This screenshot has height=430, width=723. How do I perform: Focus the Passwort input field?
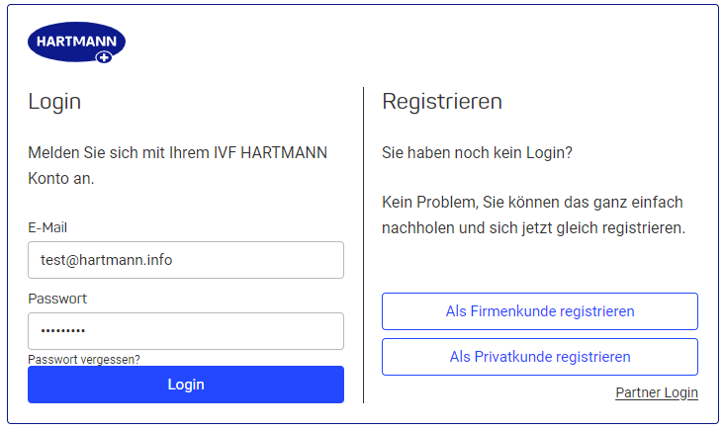point(186,331)
